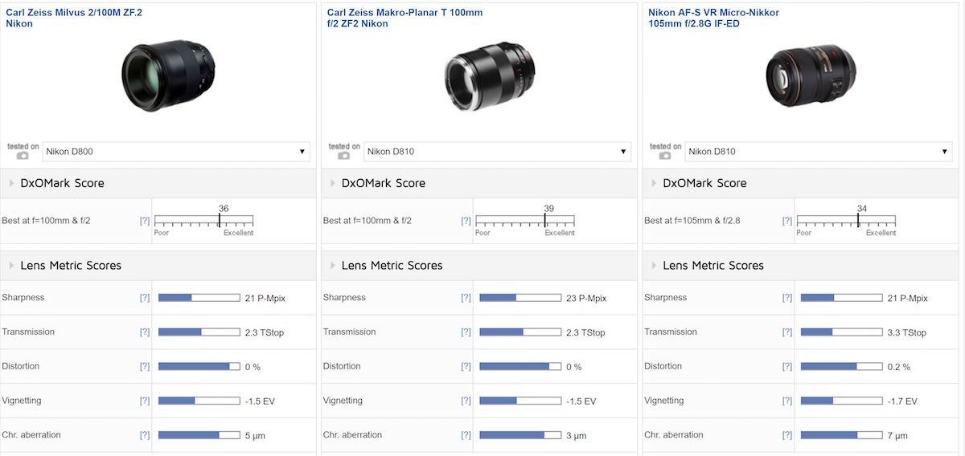Click the camera icon under Milvus lens
This screenshot has height=456, width=965.
[23, 155]
